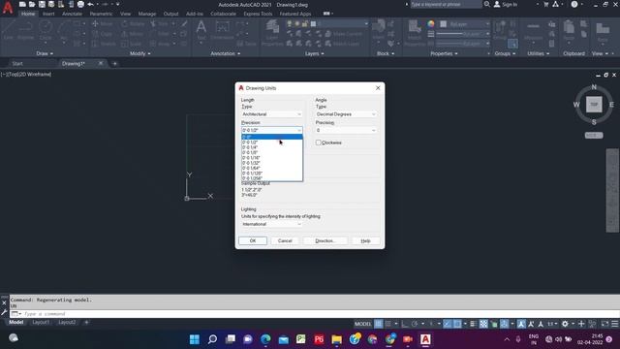Viewport: 620px width, 349px height.
Task: Switch to the Annotate ribbon tab
Action: tap(72, 14)
